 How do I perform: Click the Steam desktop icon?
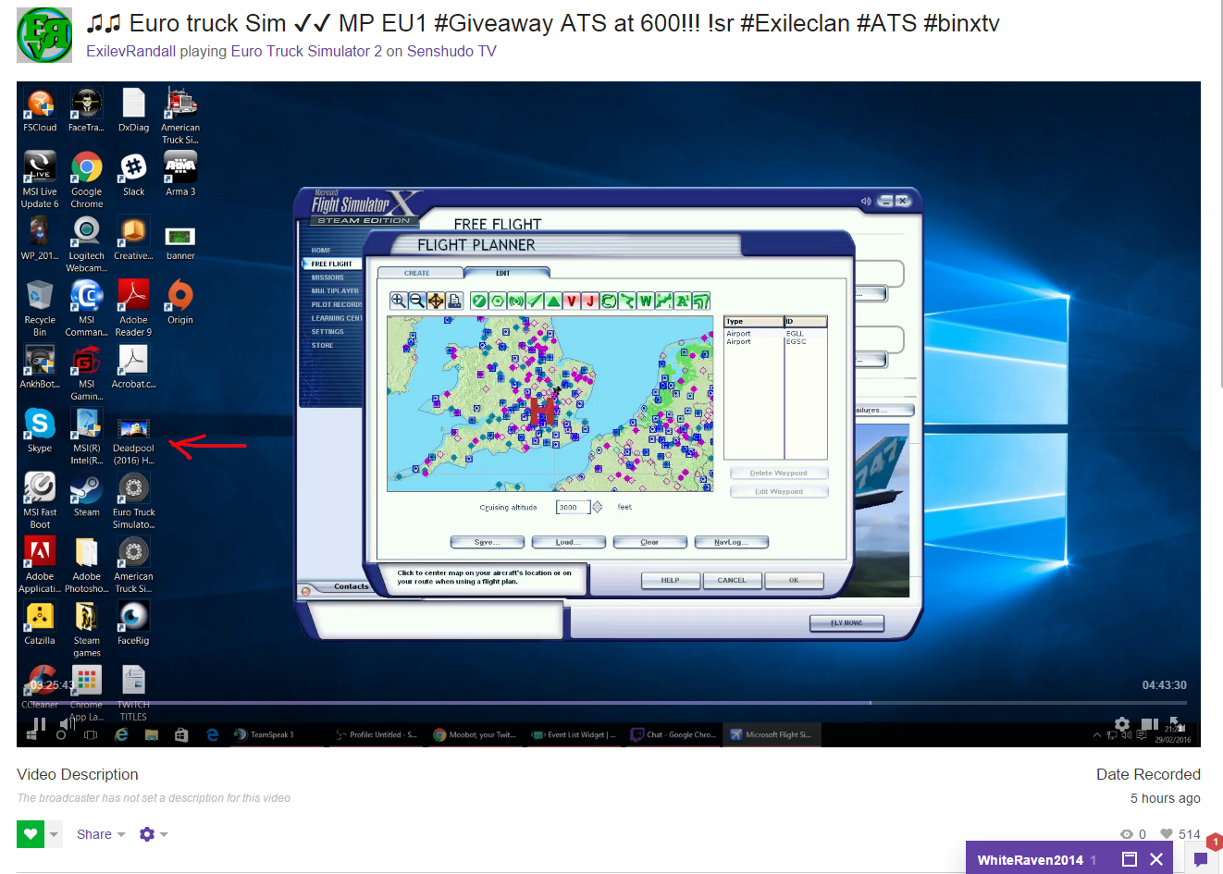point(87,495)
